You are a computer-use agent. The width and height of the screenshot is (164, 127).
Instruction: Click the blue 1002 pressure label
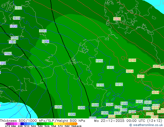pyautogui.click(x=8, y=54)
